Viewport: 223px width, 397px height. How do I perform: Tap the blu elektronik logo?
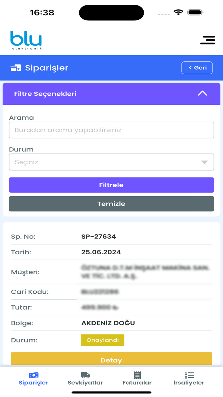pyautogui.click(x=27, y=40)
